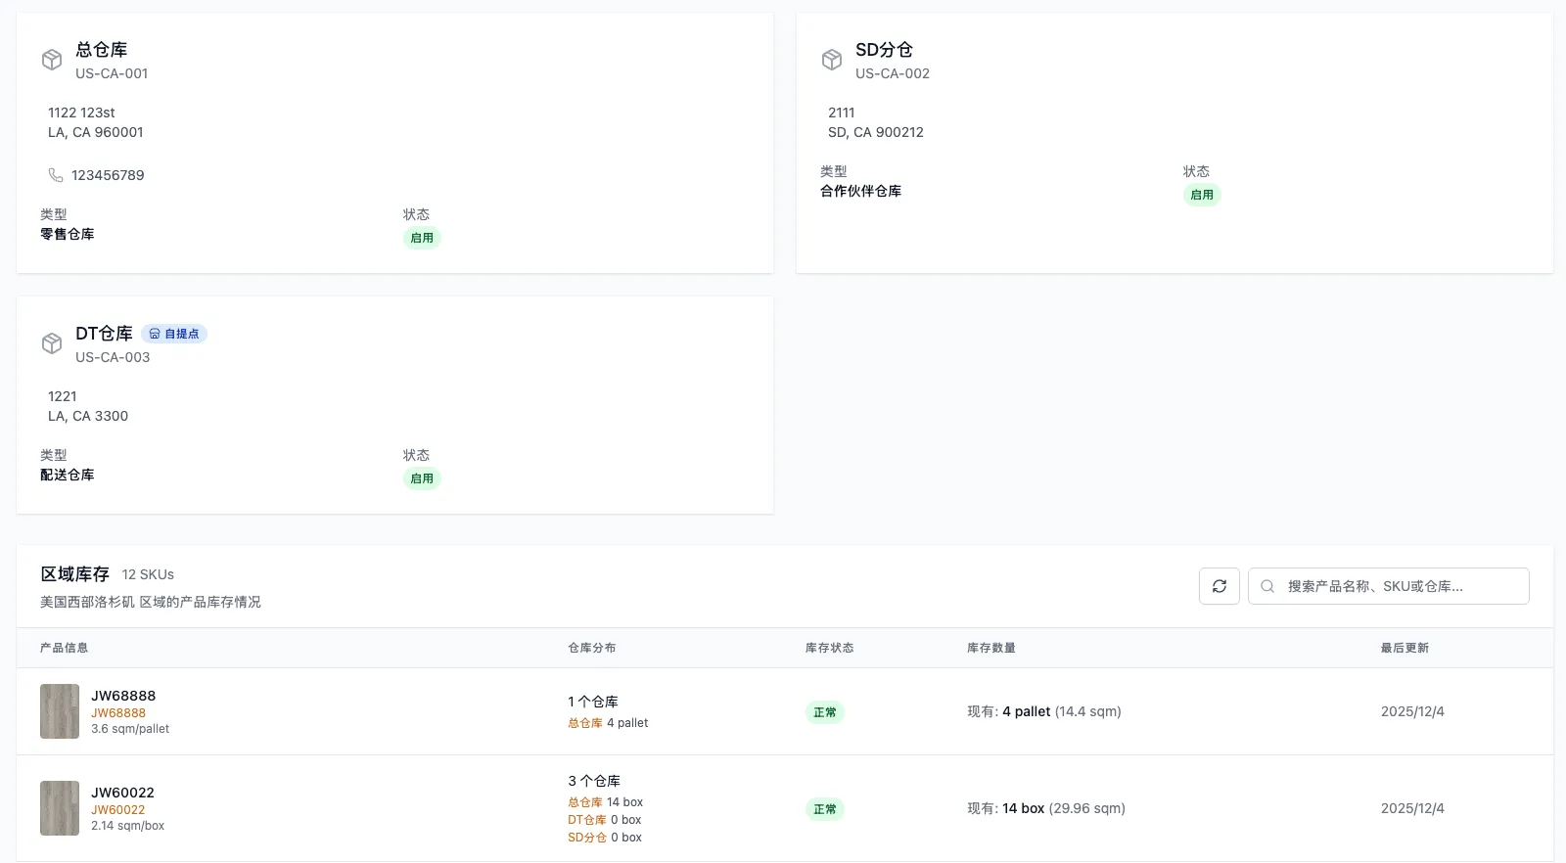
Task: Click the 正常 status badge for JW68888
Action: click(825, 712)
